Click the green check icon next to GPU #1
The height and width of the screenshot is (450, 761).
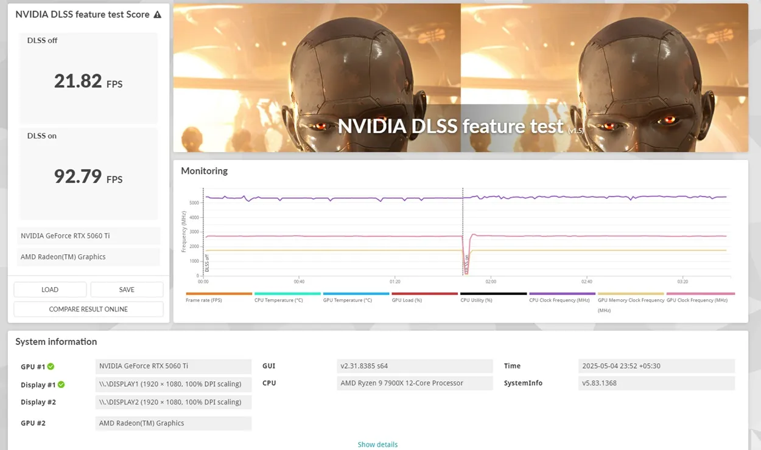[51, 366]
